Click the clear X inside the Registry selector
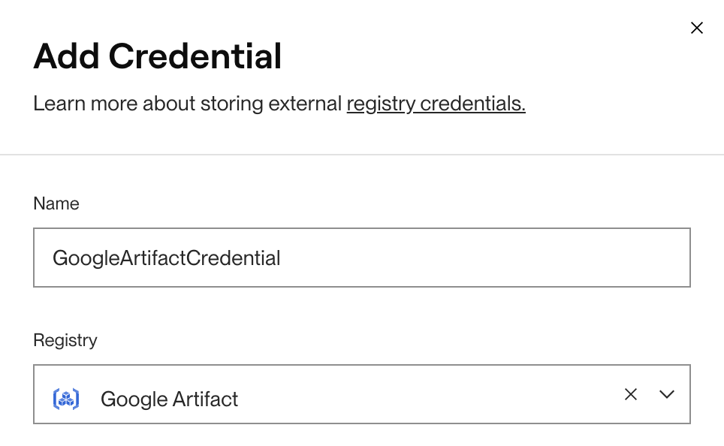The image size is (724, 446). coord(630,394)
